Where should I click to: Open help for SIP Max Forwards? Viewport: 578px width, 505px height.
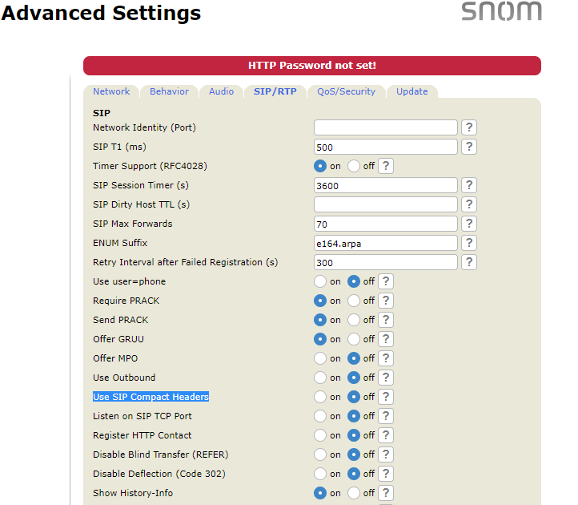pos(469,224)
